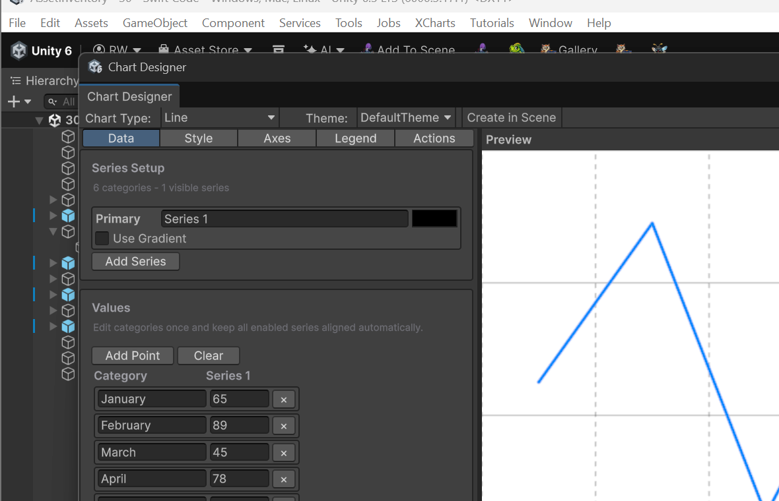Image resolution: width=779 pixels, height=501 pixels.
Task: Click the archive box toolbar icon
Action: click(x=279, y=49)
